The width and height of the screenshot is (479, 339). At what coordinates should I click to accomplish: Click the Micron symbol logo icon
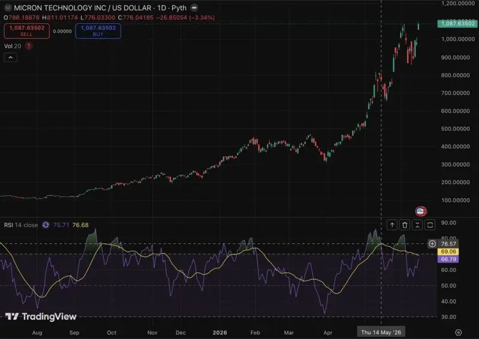pyautogui.click(x=8, y=8)
